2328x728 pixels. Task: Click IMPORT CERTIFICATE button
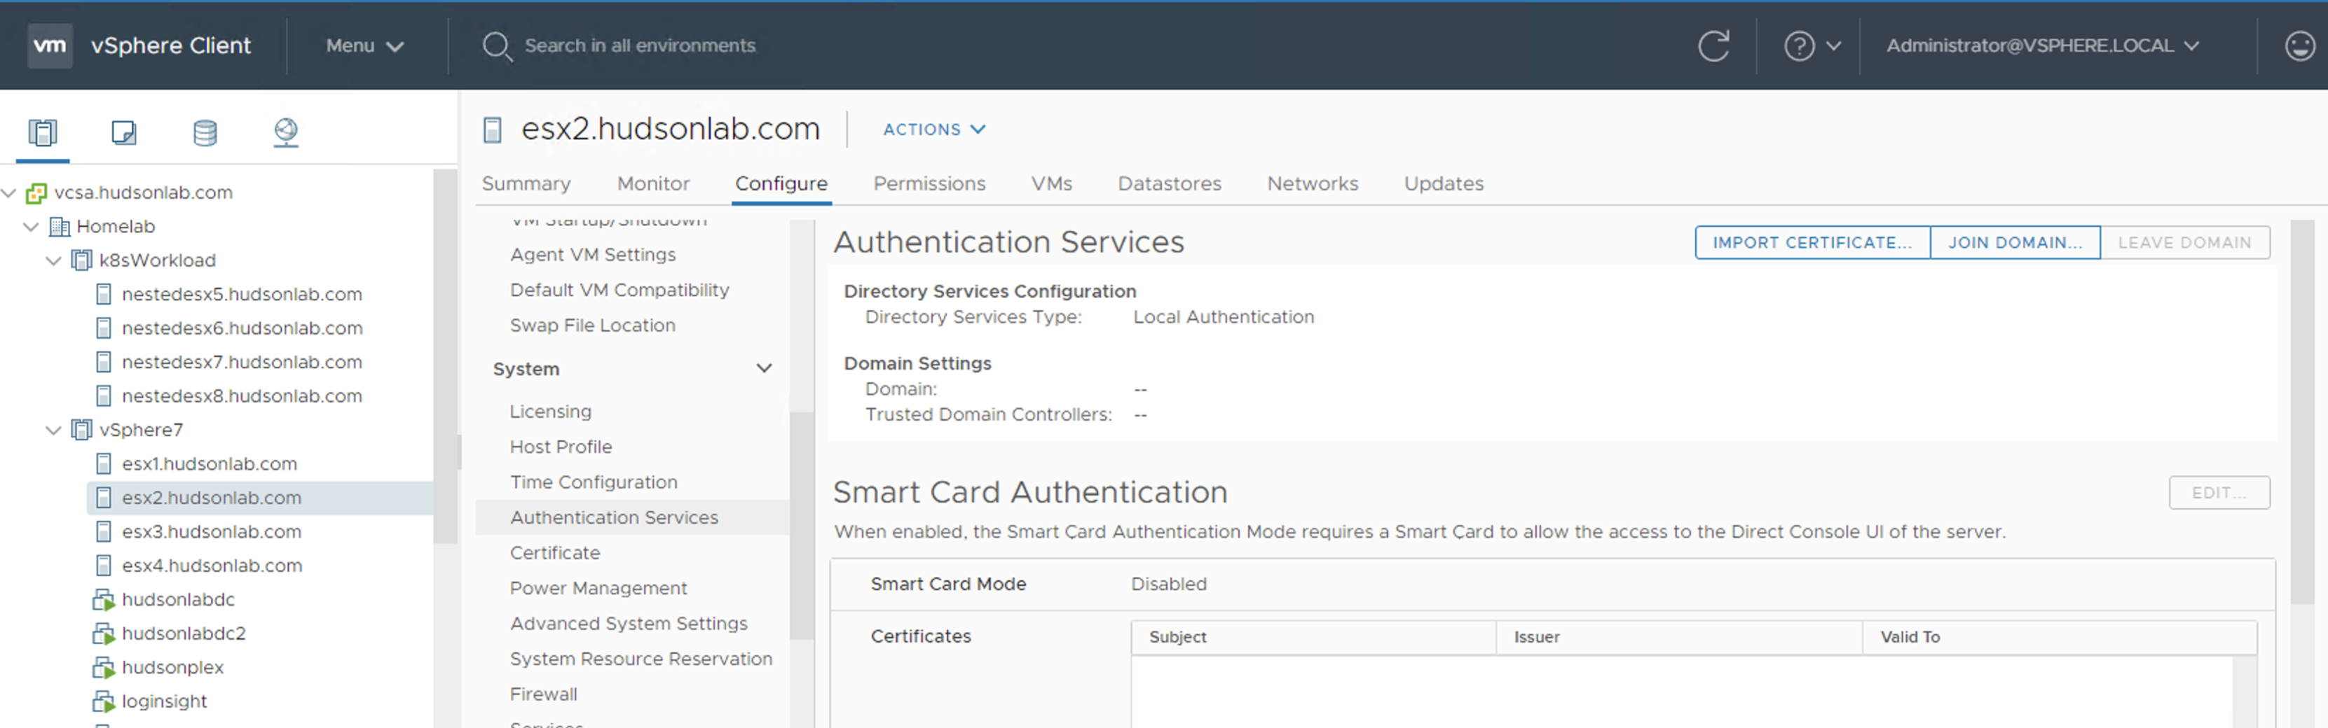point(1812,242)
